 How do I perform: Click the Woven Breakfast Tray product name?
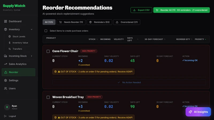coord(68,97)
